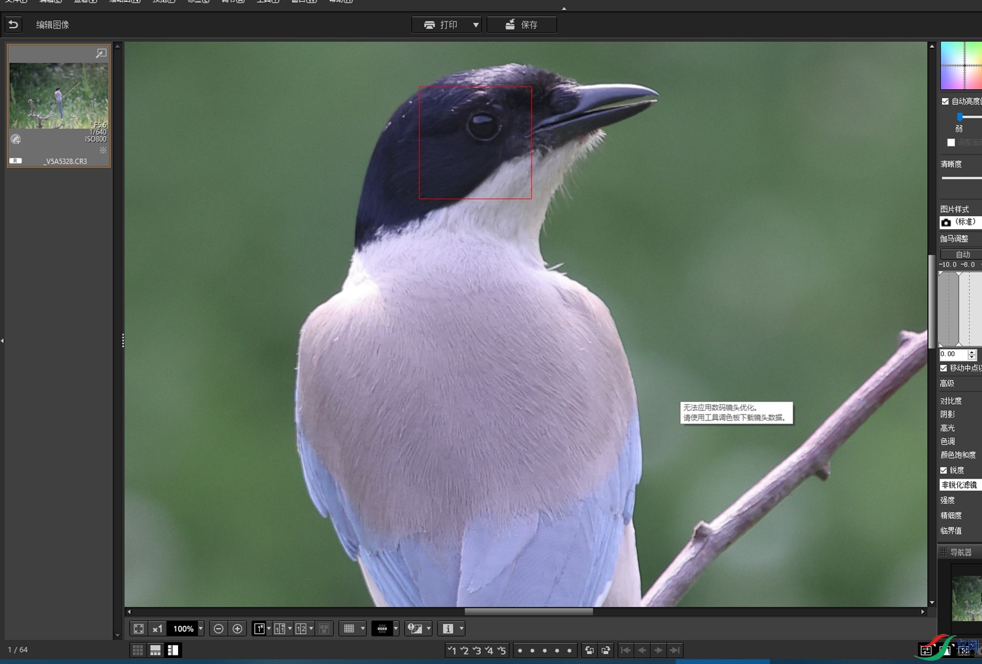The height and width of the screenshot is (664, 982).
Task: Select the 1|2 side-by-side display icon
Action: point(300,629)
